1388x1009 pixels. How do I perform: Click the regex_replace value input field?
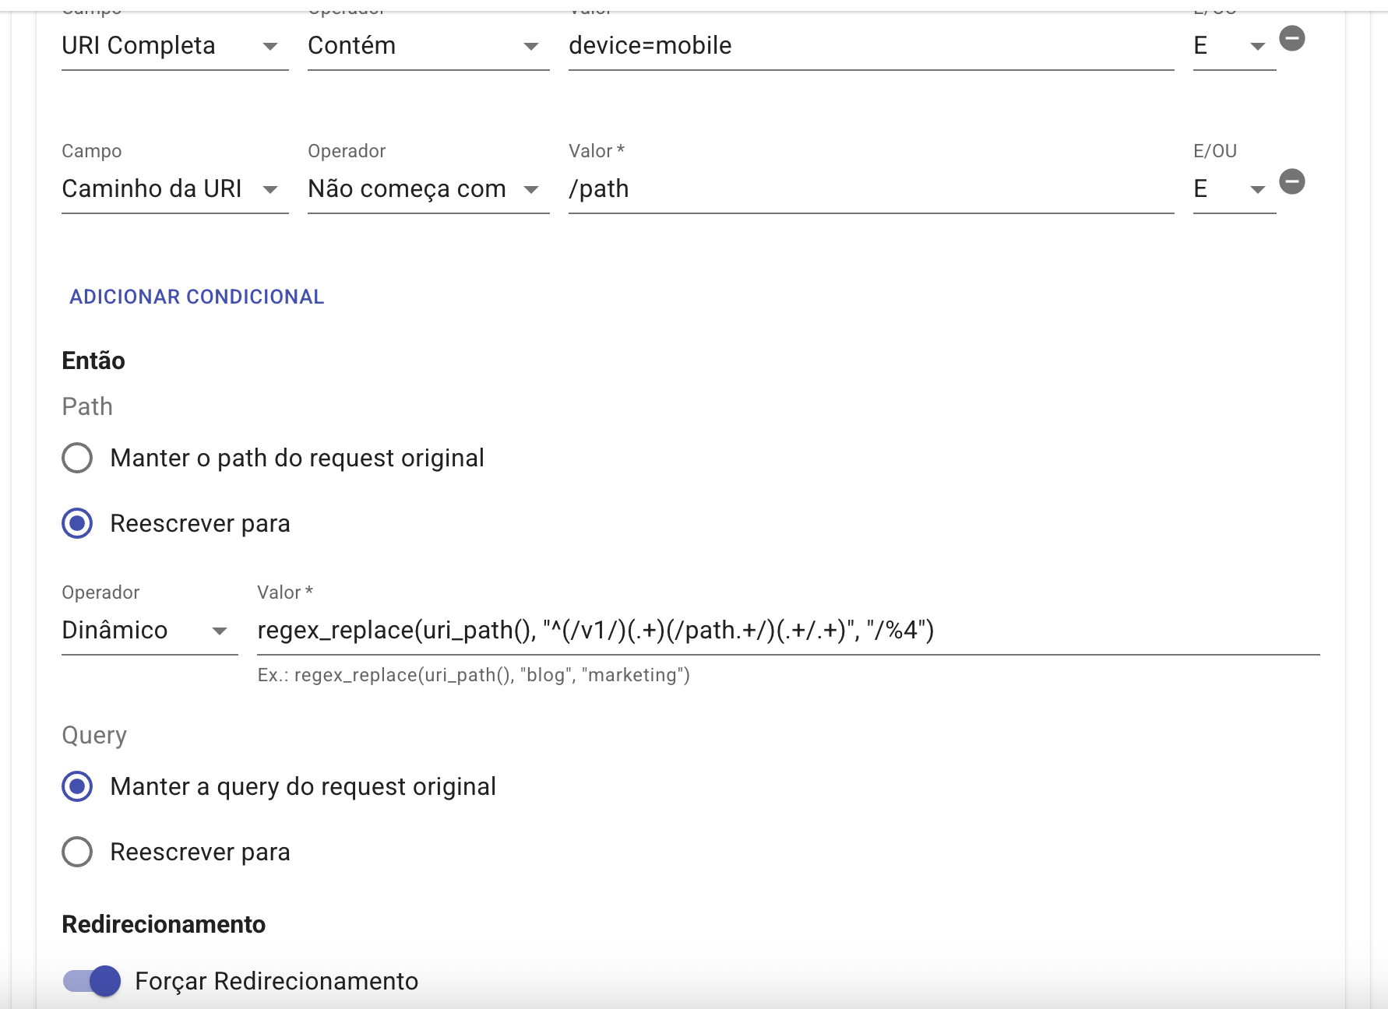coord(787,630)
